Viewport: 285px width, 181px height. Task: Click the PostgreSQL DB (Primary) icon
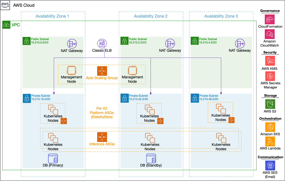tap(53, 159)
